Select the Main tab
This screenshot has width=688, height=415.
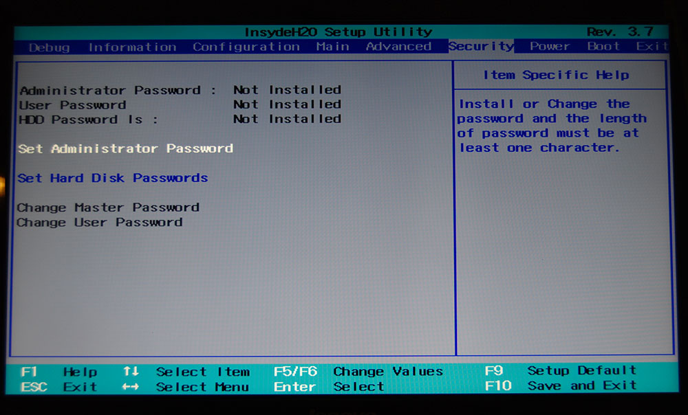click(332, 46)
